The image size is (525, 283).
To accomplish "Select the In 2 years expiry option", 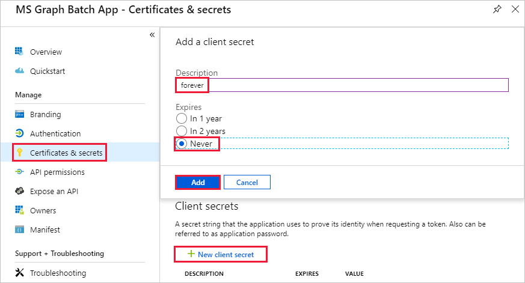I will pos(181,131).
